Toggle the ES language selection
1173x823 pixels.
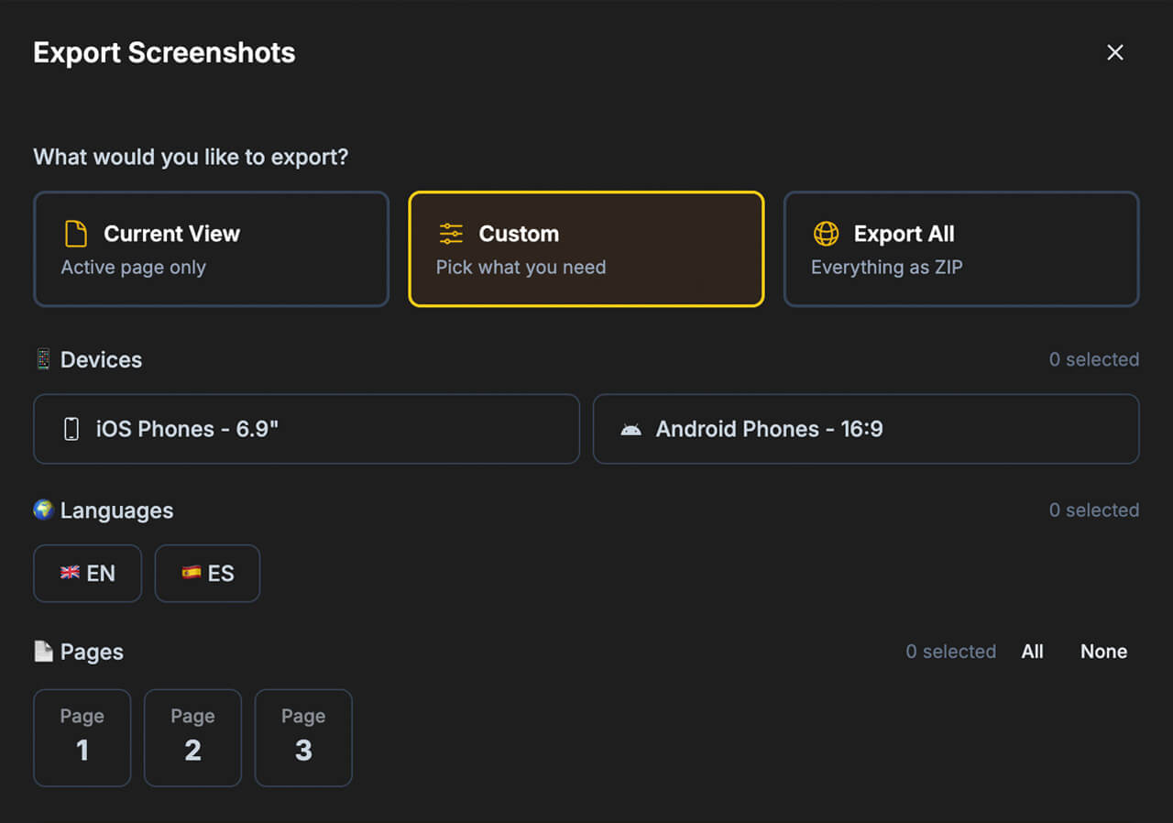click(x=207, y=573)
